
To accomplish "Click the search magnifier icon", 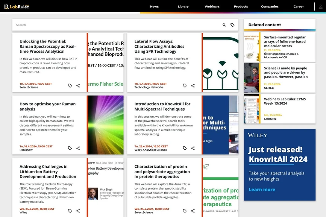I will 224,25.
